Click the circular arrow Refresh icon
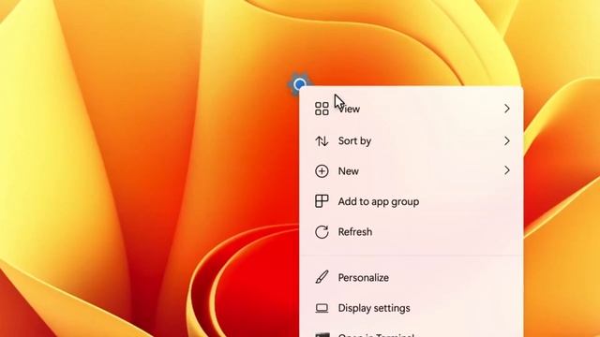 click(x=322, y=232)
